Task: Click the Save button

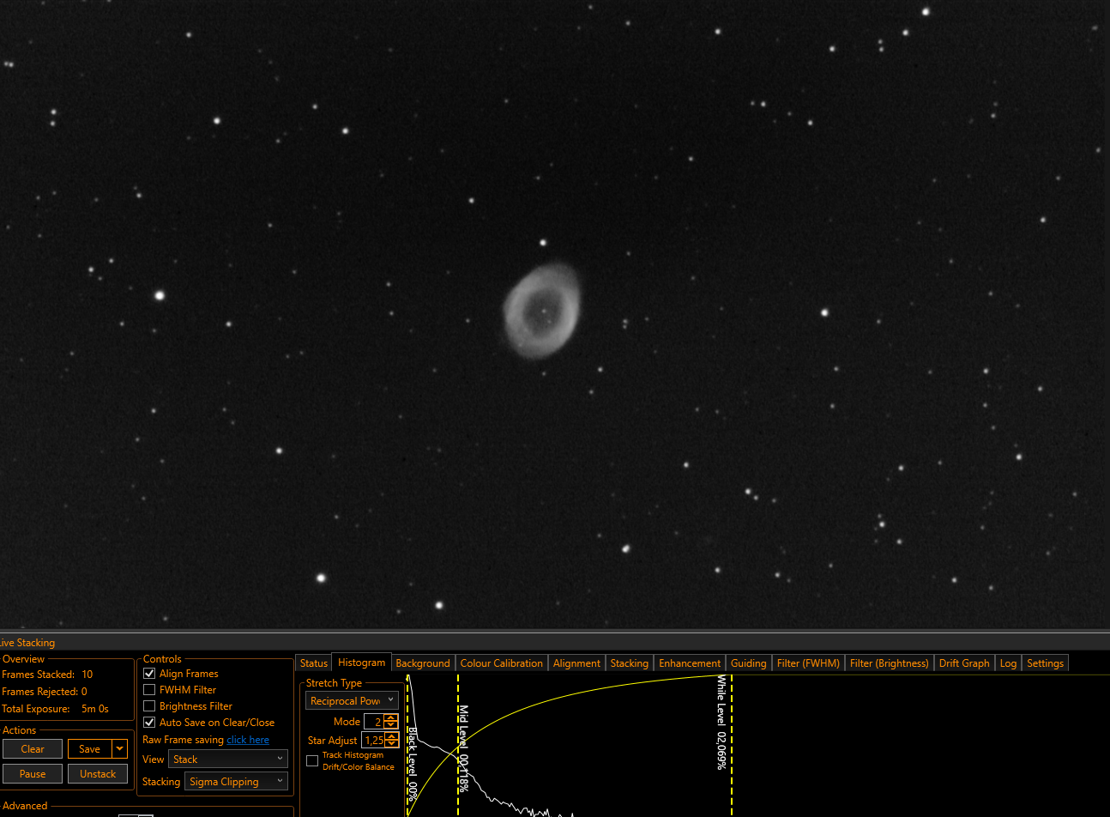Action: pos(90,749)
